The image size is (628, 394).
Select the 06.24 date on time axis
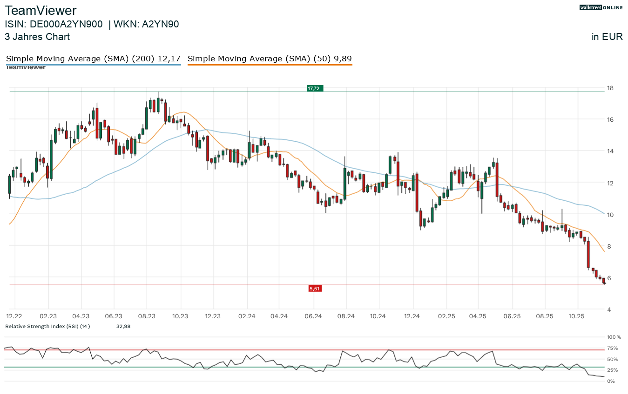[313, 316]
